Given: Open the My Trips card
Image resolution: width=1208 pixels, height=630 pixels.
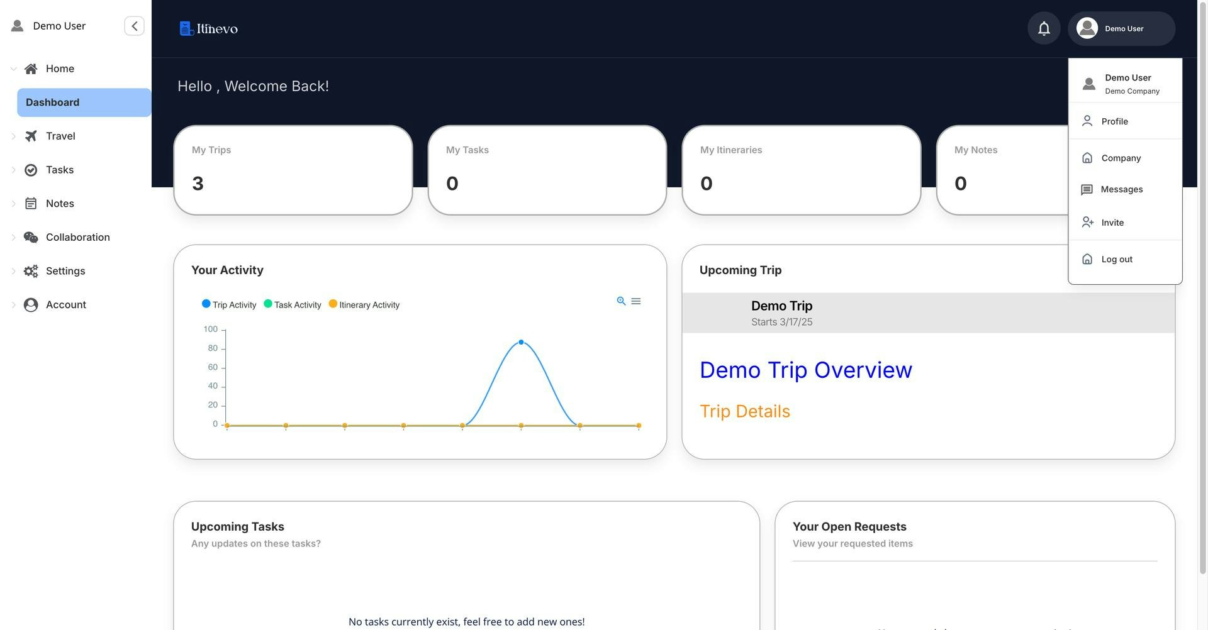Looking at the screenshot, I should (x=293, y=170).
